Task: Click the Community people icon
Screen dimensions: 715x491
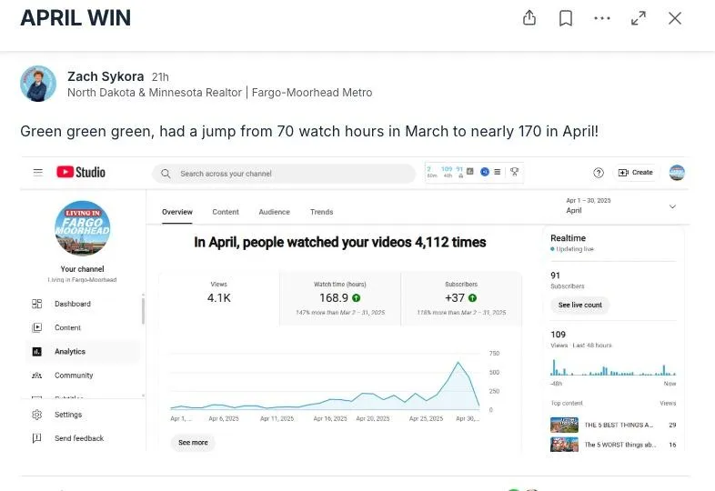Action: point(37,376)
